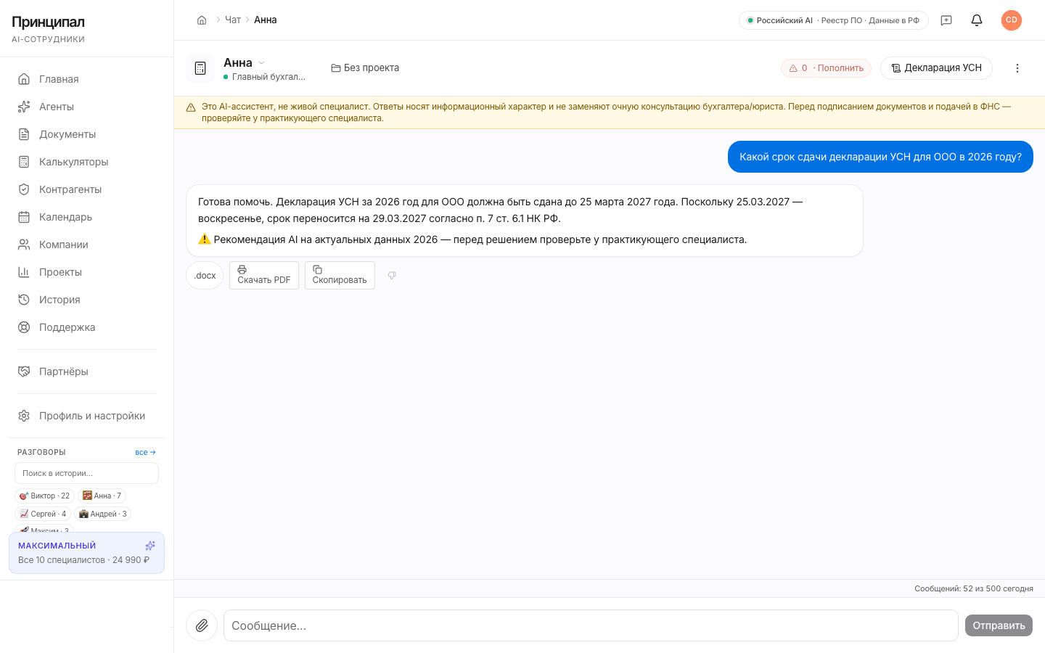Click Скачать PDF button
This screenshot has height=653, width=1045.
[264, 276]
